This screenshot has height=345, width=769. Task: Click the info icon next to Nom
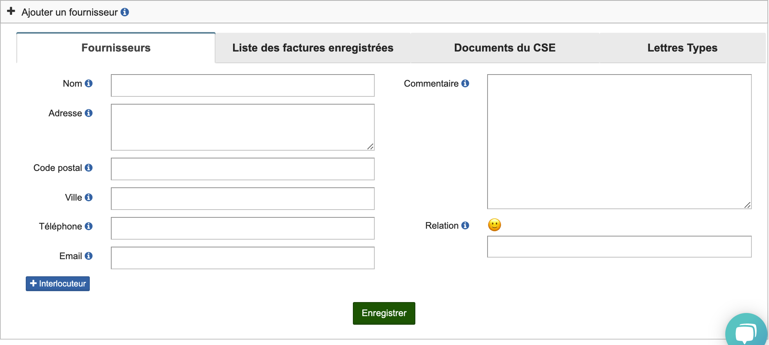89,84
